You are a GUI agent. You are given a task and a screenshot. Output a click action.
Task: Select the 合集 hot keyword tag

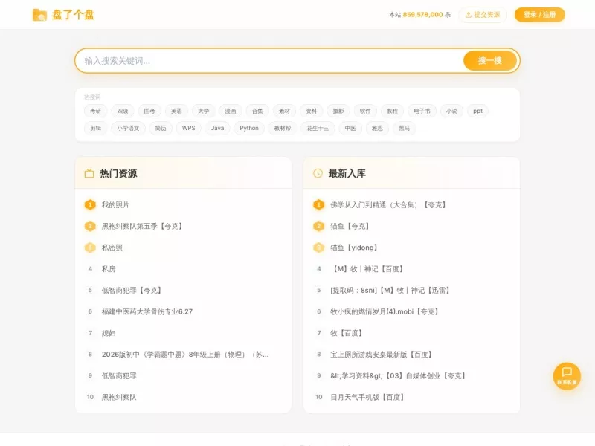(257, 111)
